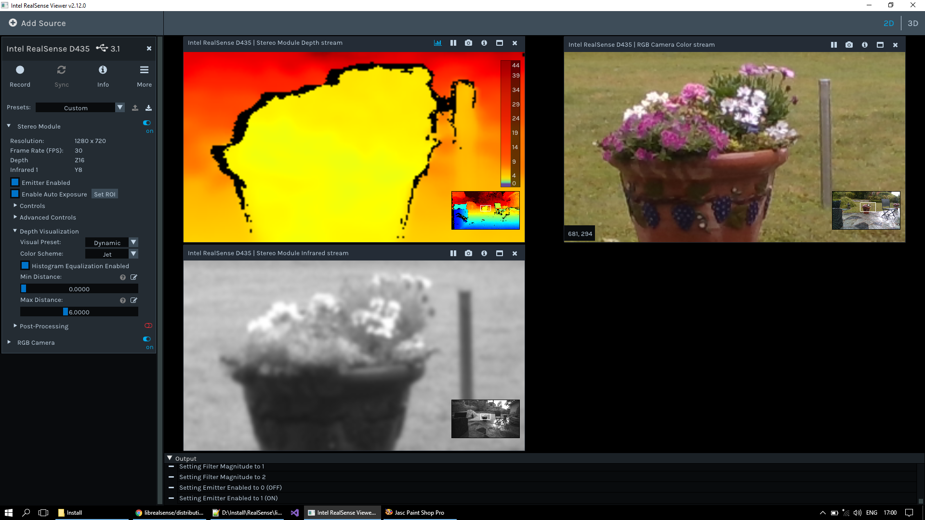Open taskbar Search icon
The width and height of the screenshot is (925, 520).
[x=26, y=513]
